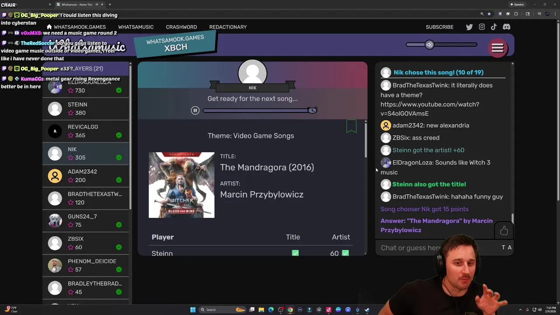Click the song progress bar
The height and width of the screenshot is (315, 560).
point(258,110)
